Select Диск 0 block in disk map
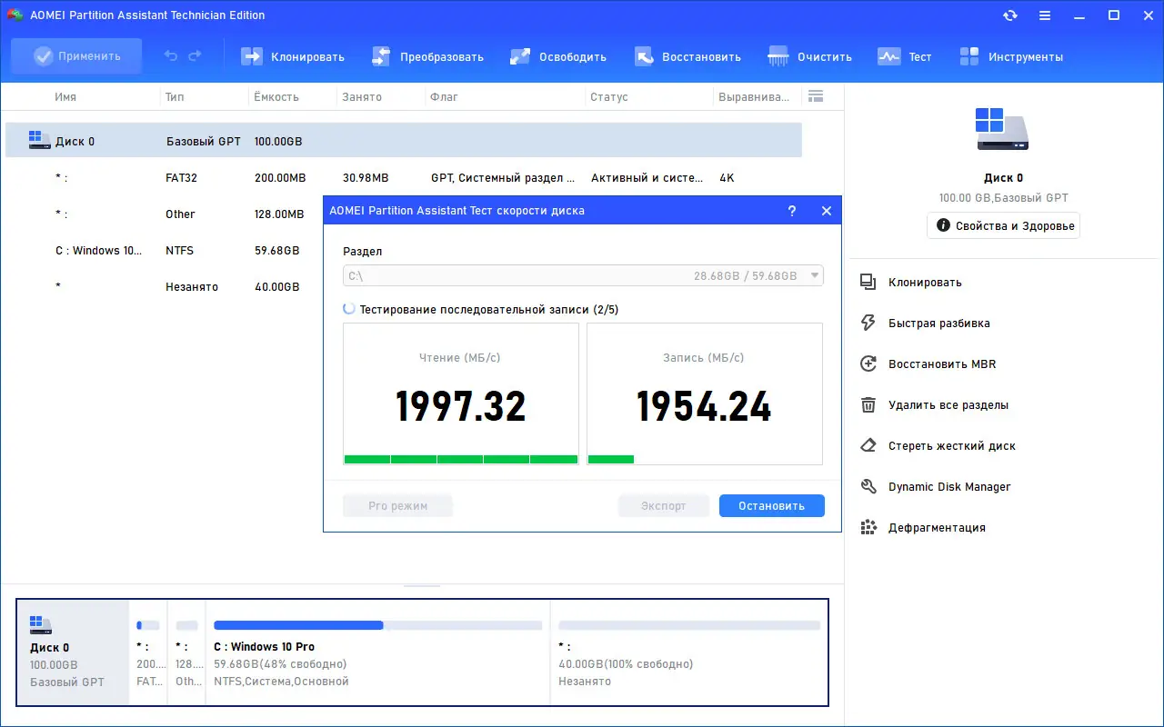The height and width of the screenshot is (727, 1164). click(x=74, y=652)
